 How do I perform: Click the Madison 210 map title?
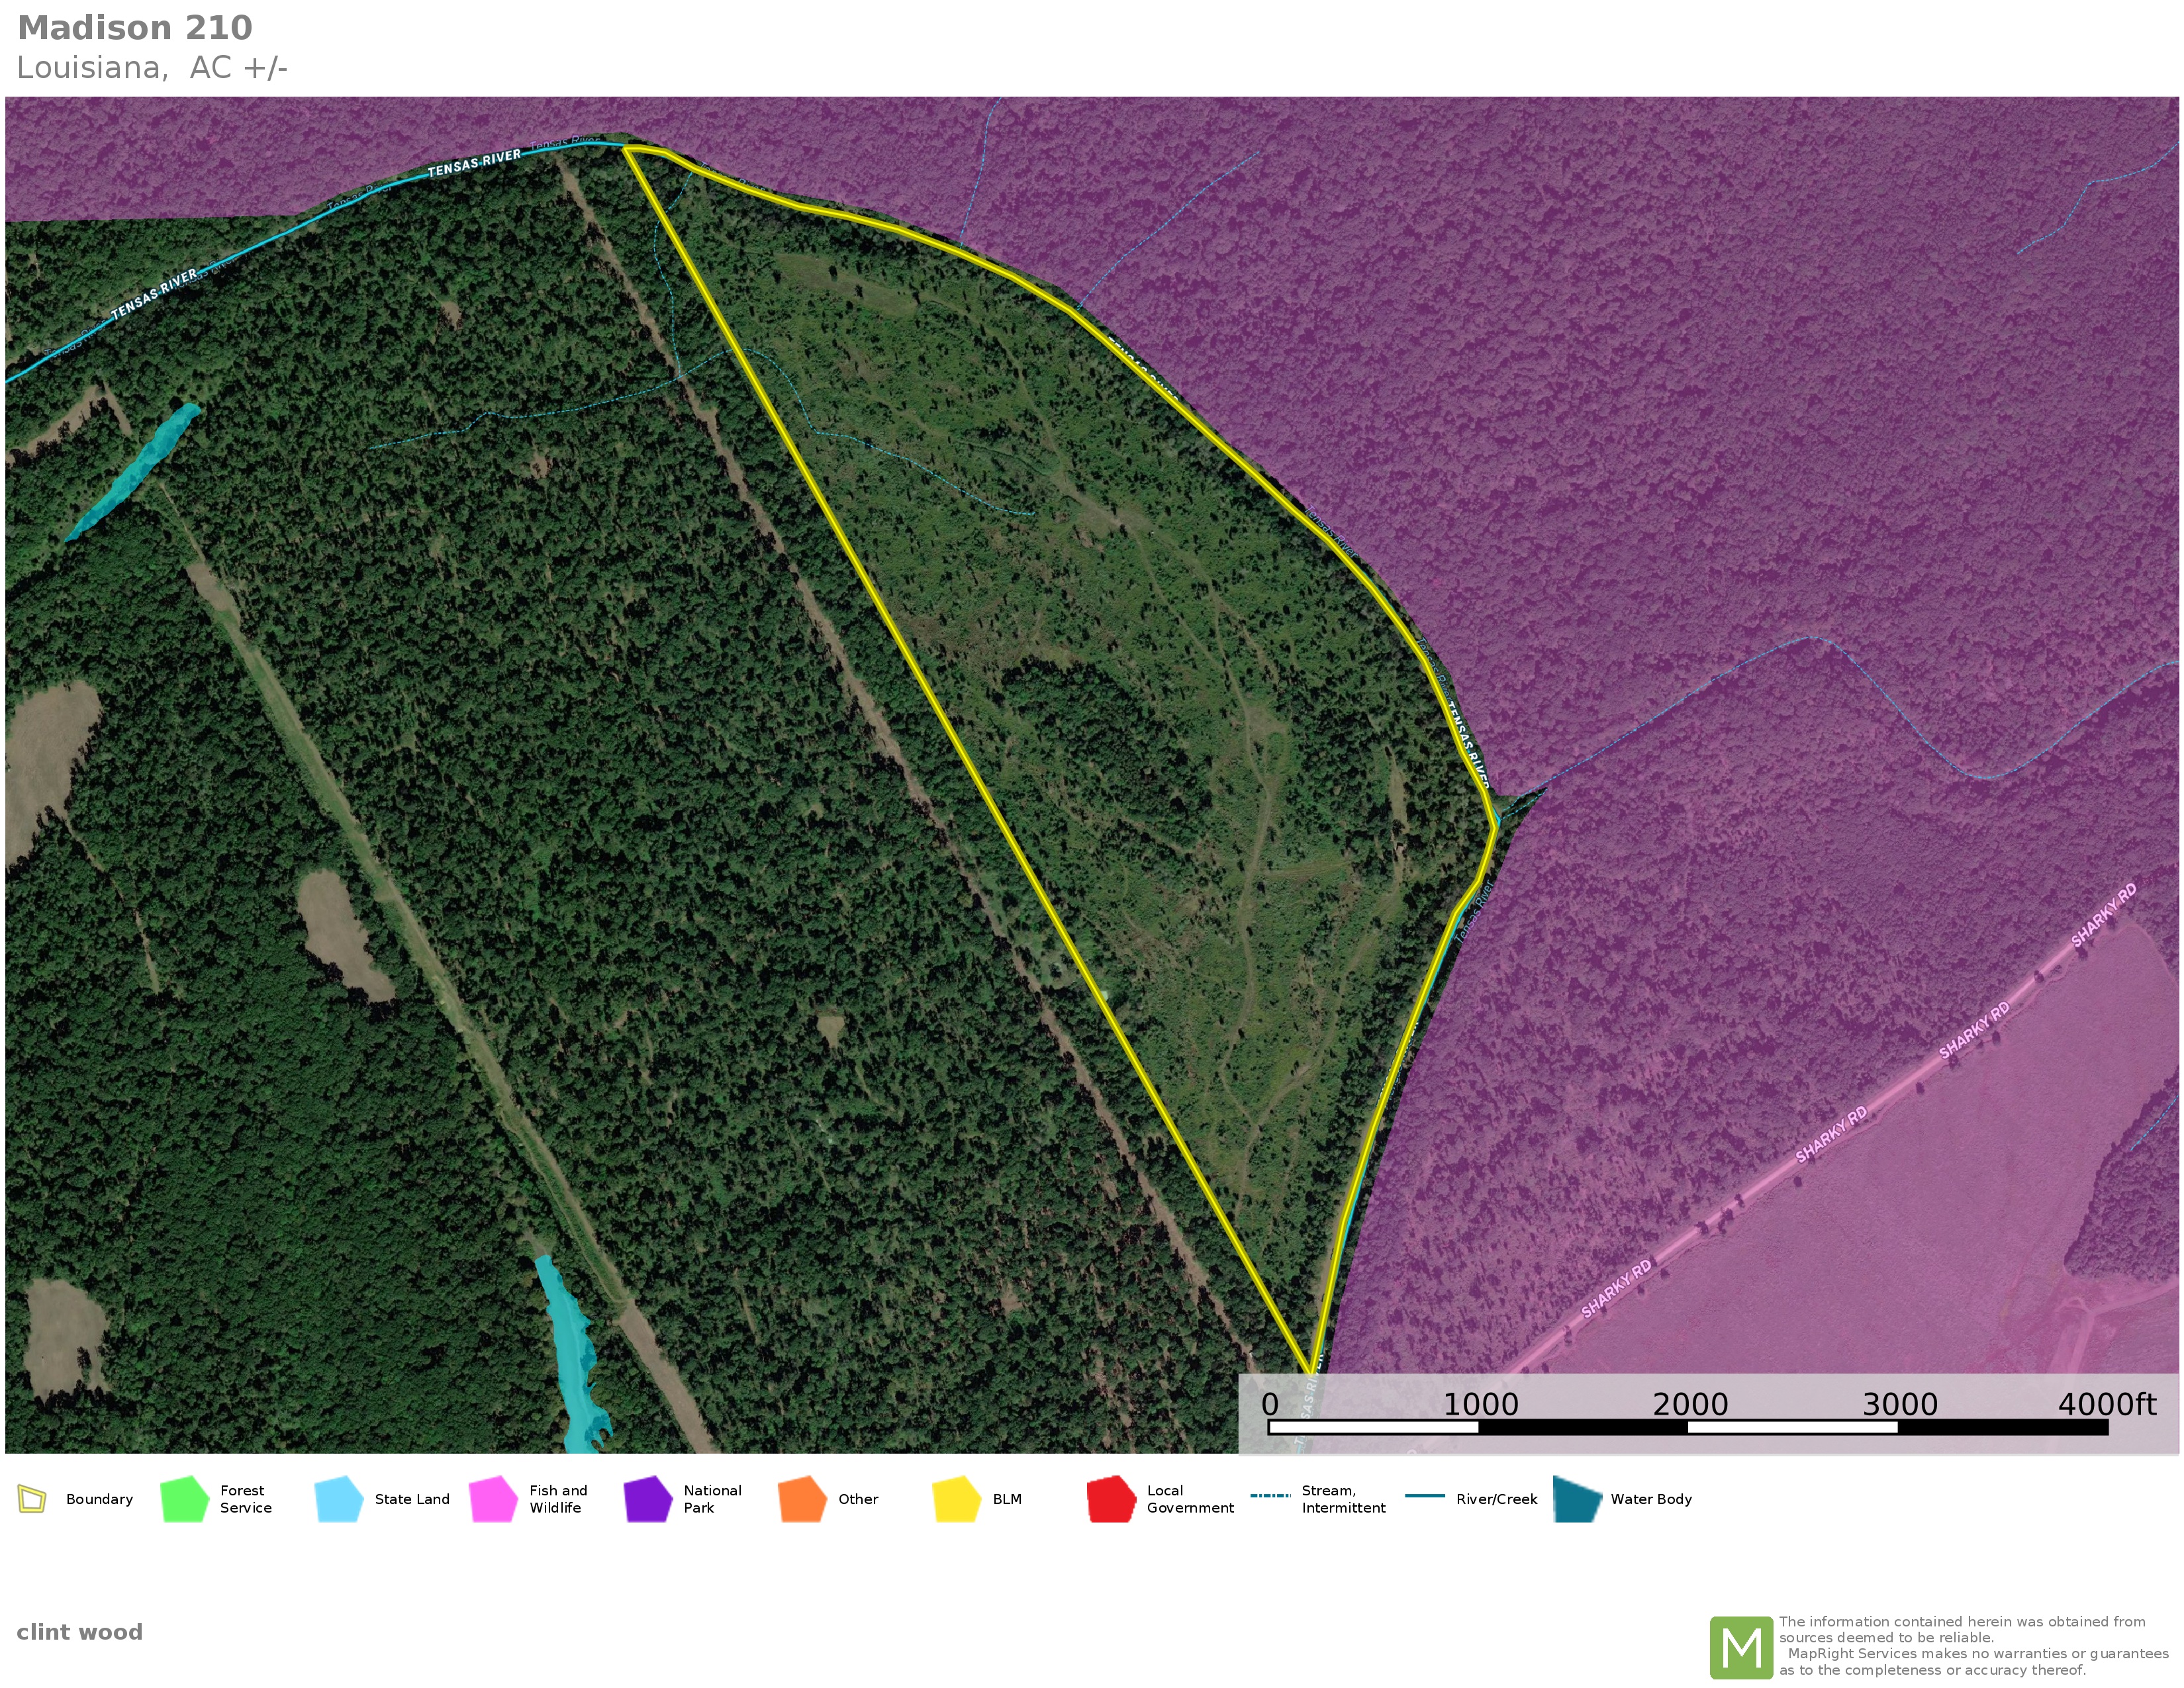click(135, 28)
